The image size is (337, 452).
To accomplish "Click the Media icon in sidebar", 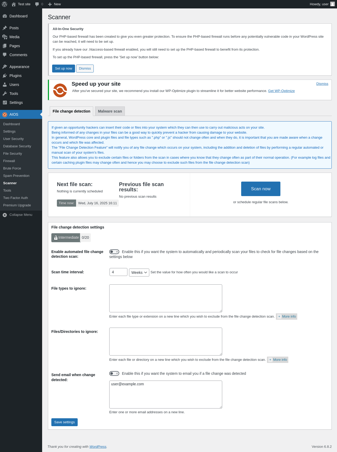I will [5, 37].
